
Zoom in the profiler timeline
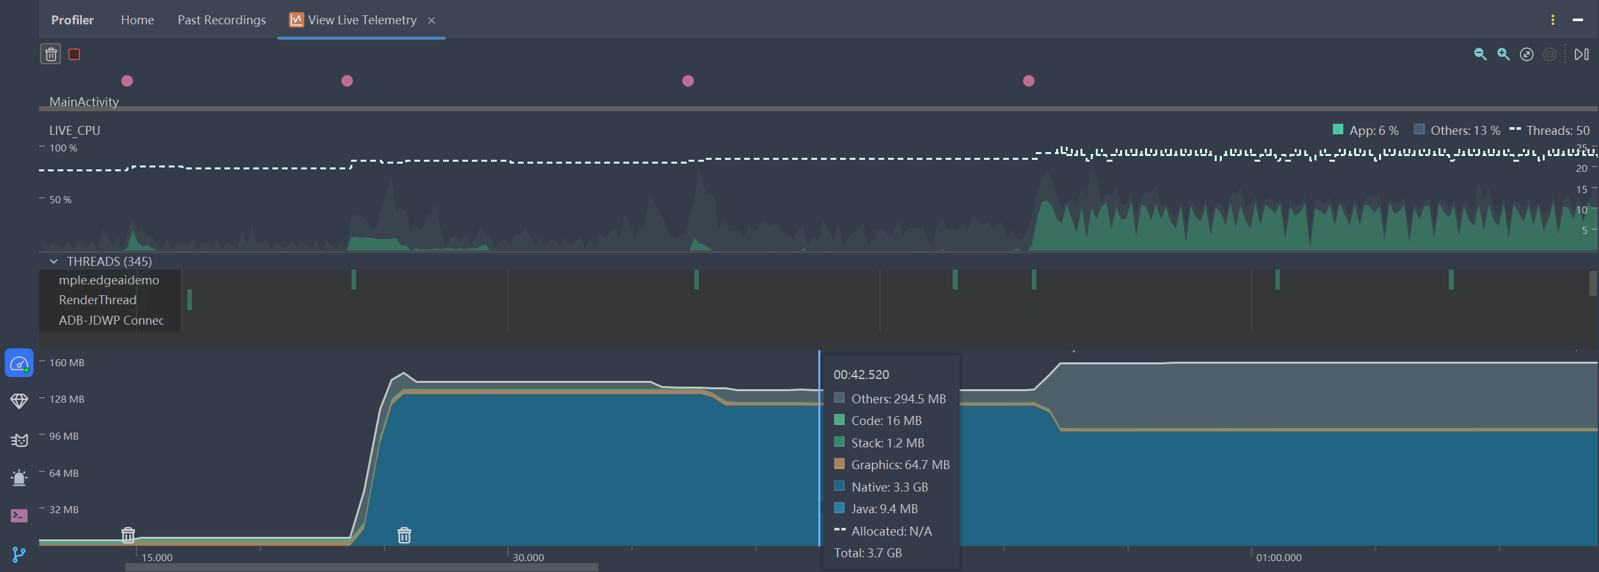point(1503,54)
